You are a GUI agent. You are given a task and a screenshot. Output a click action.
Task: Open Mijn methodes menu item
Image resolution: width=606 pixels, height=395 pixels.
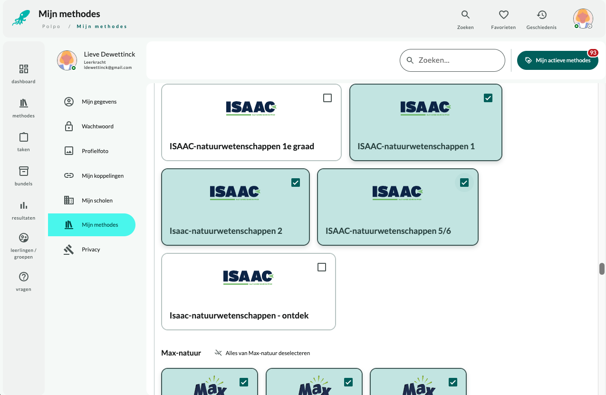point(92,225)
